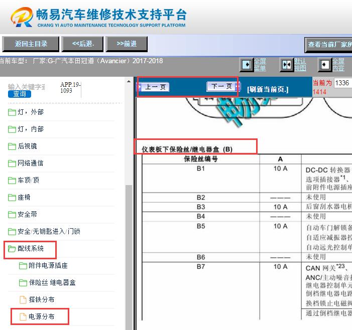Click fuse number cell B3

point(201,207)
